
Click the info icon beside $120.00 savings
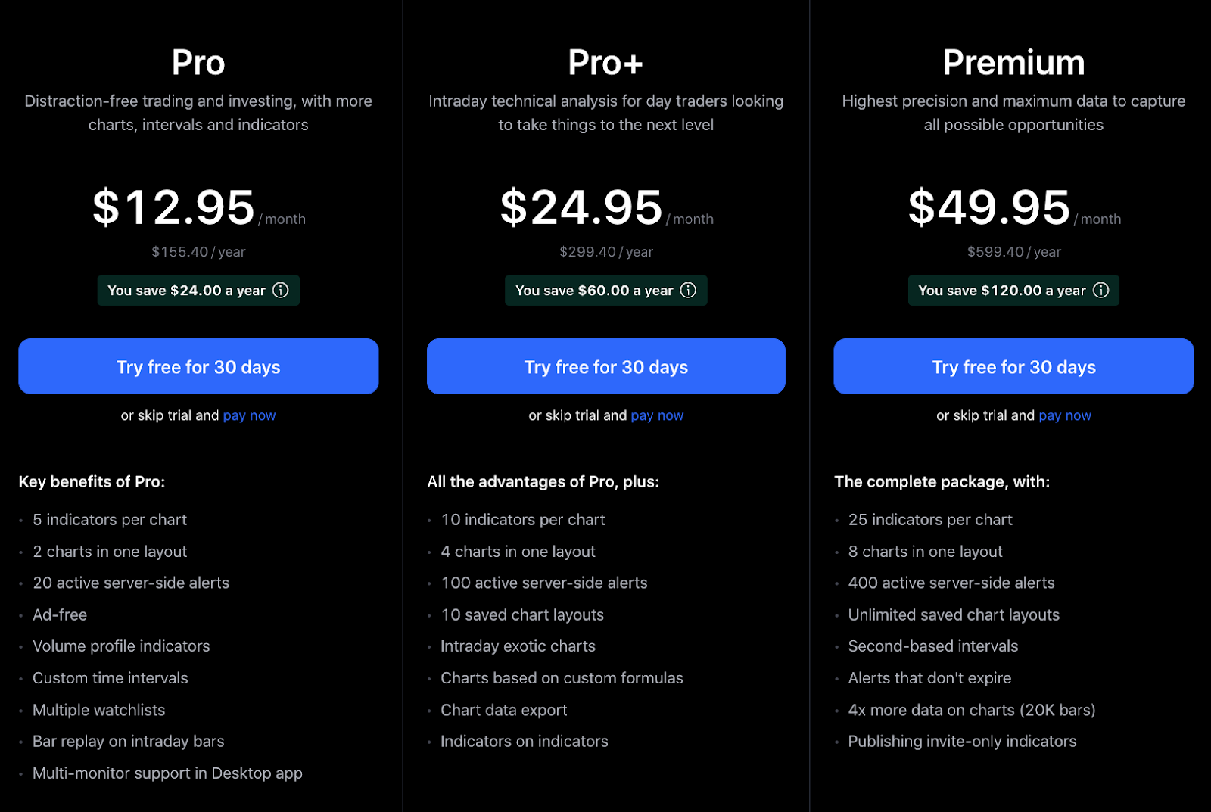pos(1101,290)
